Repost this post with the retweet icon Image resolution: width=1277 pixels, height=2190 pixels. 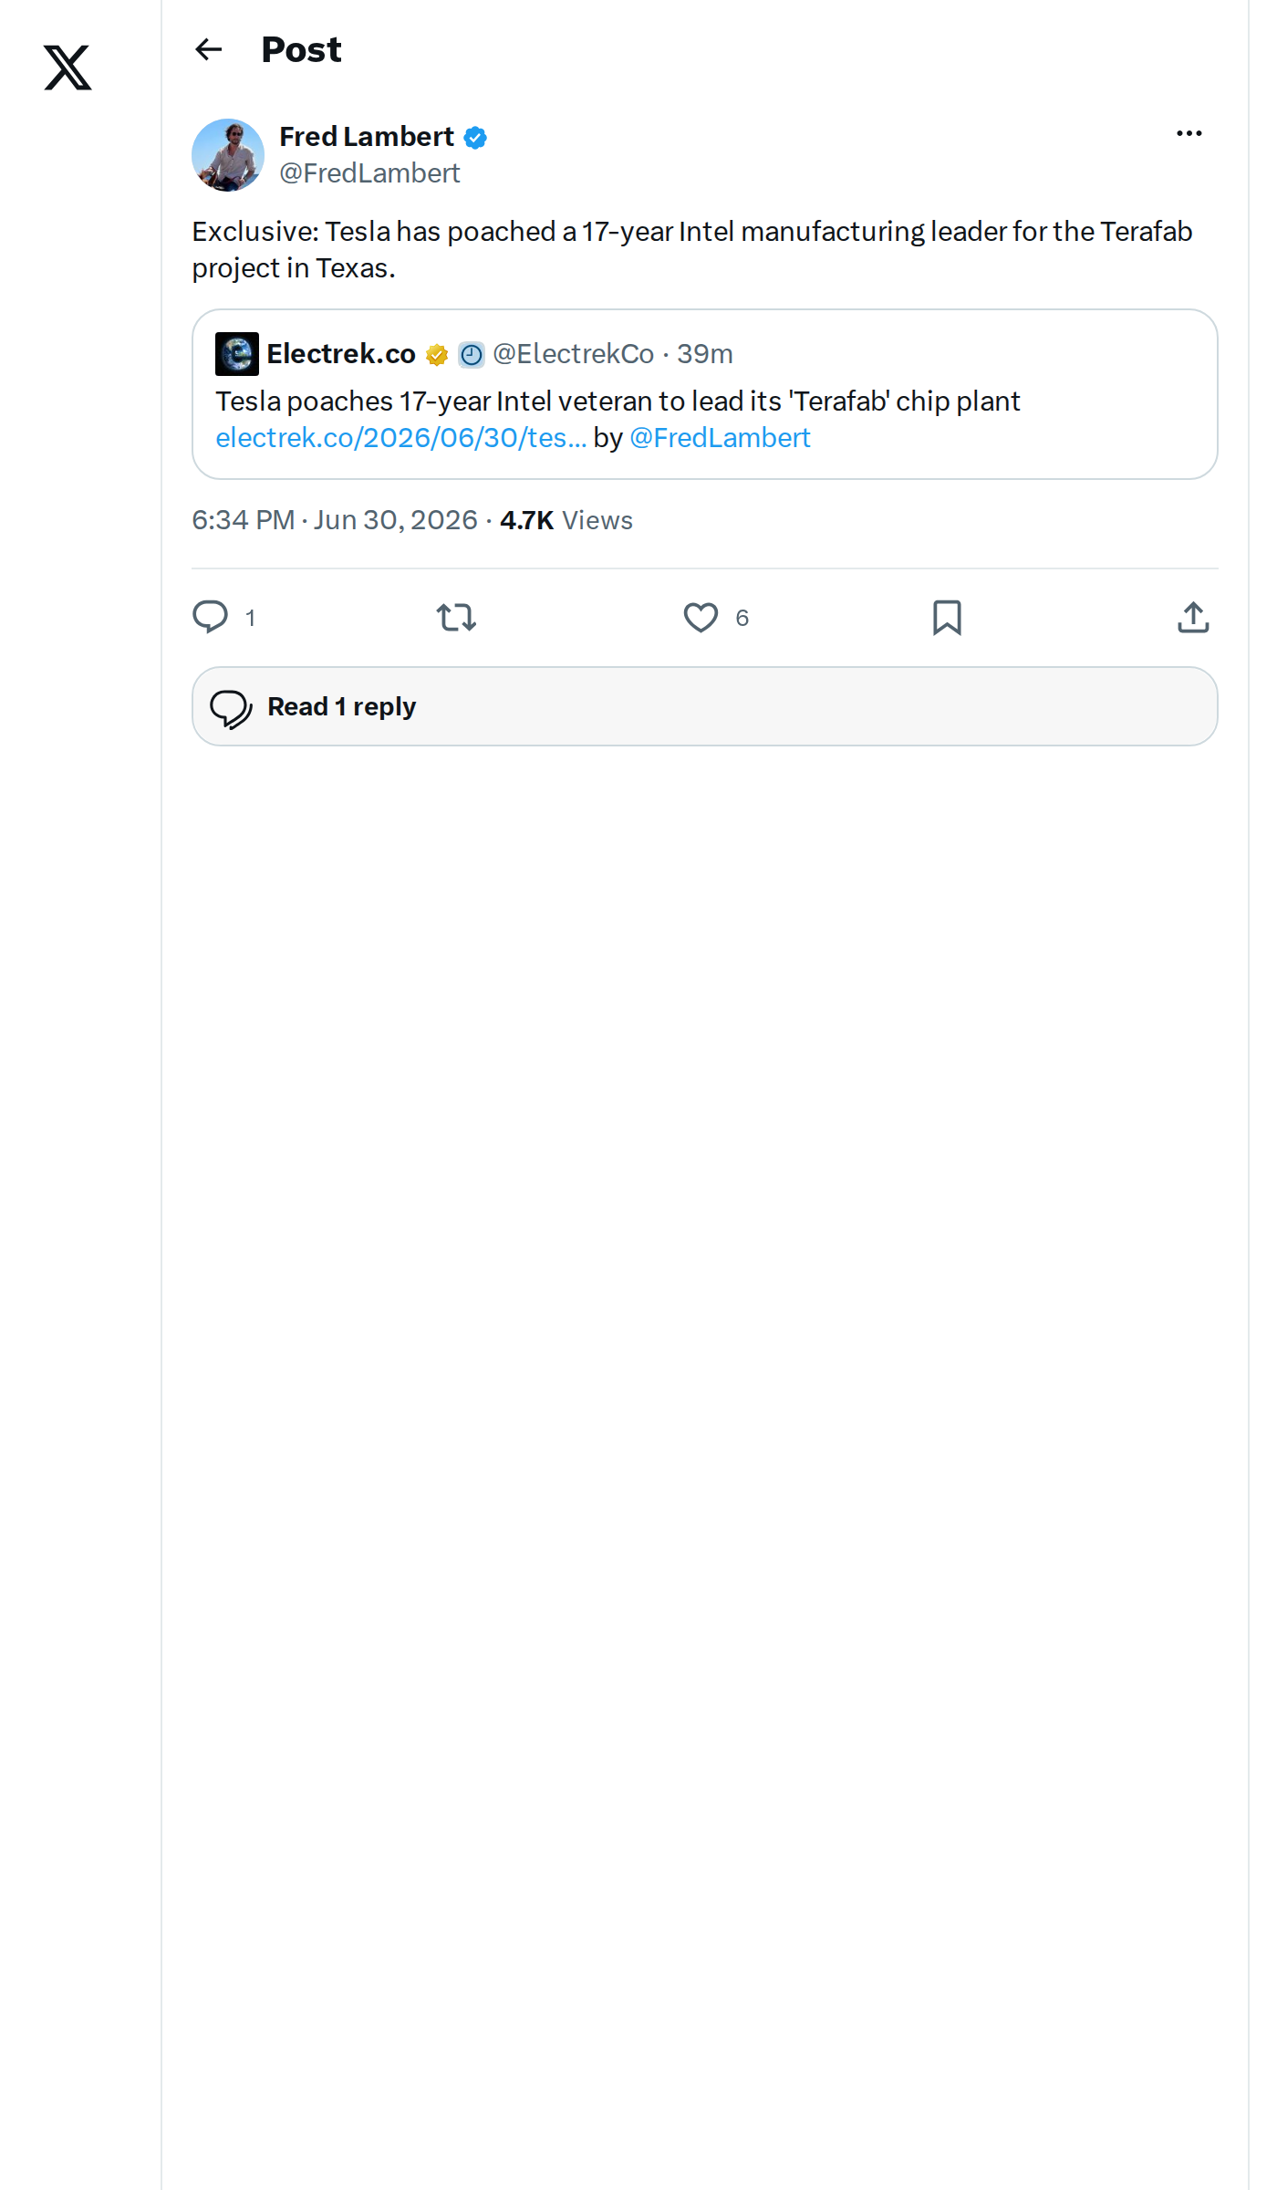(456, 618)
